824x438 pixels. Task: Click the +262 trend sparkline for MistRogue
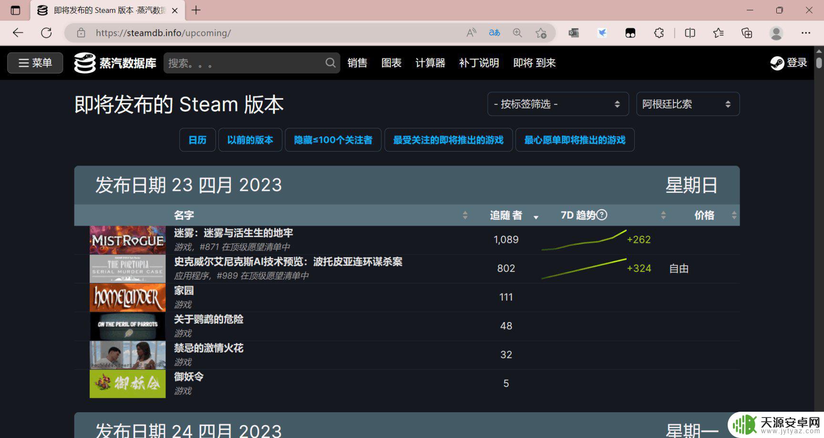pos(584,240)
